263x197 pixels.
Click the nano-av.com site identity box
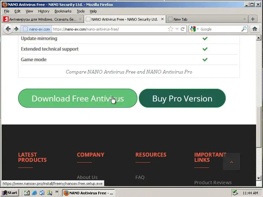[36, 29]
